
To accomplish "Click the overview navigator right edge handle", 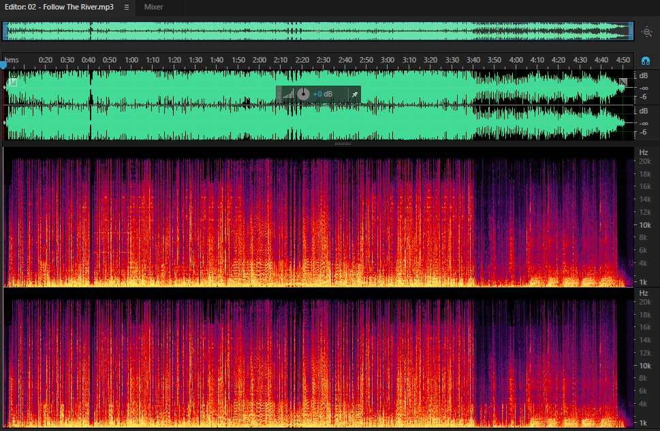I will click(x=631, y=31).
